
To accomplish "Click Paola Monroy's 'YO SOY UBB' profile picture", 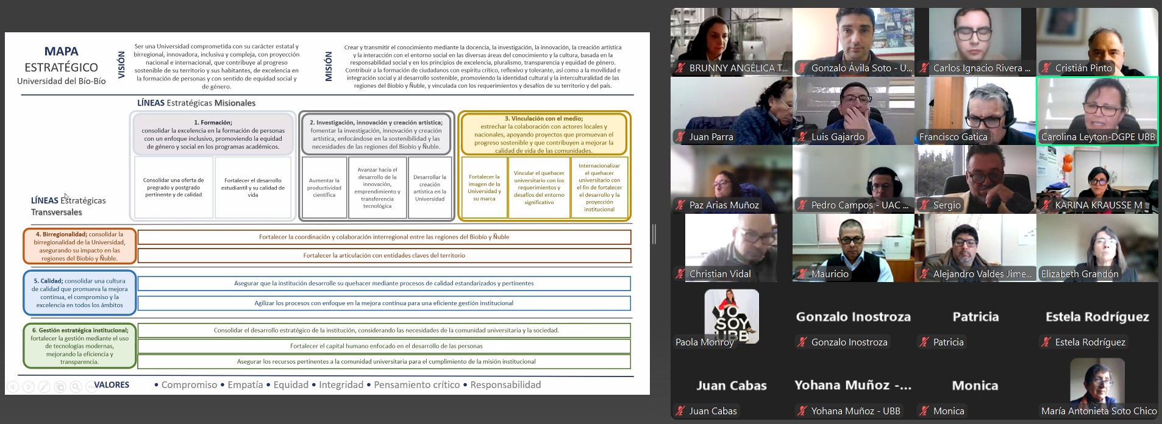I will pyautogui.click(x=732, y=316).
